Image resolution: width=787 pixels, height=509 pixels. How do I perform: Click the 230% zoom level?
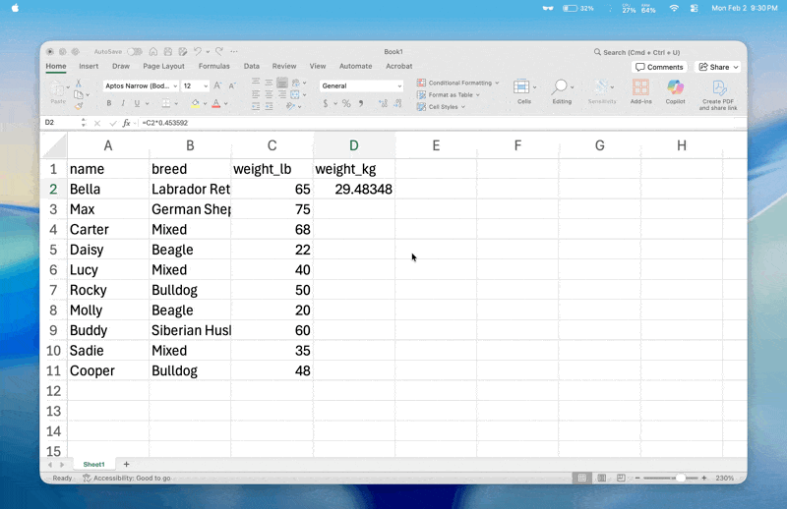(724, 478)
